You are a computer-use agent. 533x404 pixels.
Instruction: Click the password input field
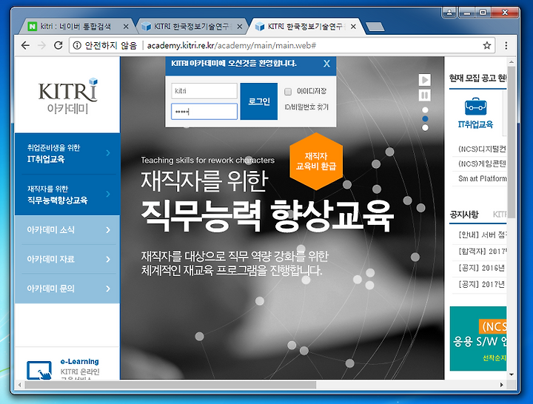click(204, 112)
